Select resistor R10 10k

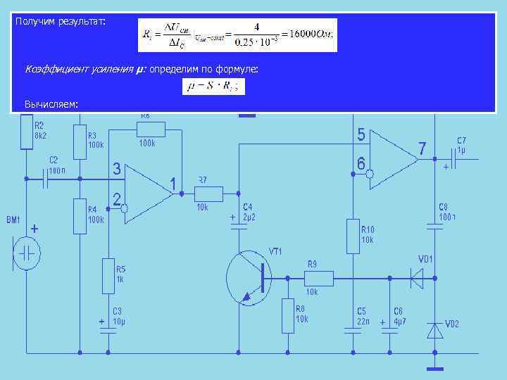tap(353, 236)
